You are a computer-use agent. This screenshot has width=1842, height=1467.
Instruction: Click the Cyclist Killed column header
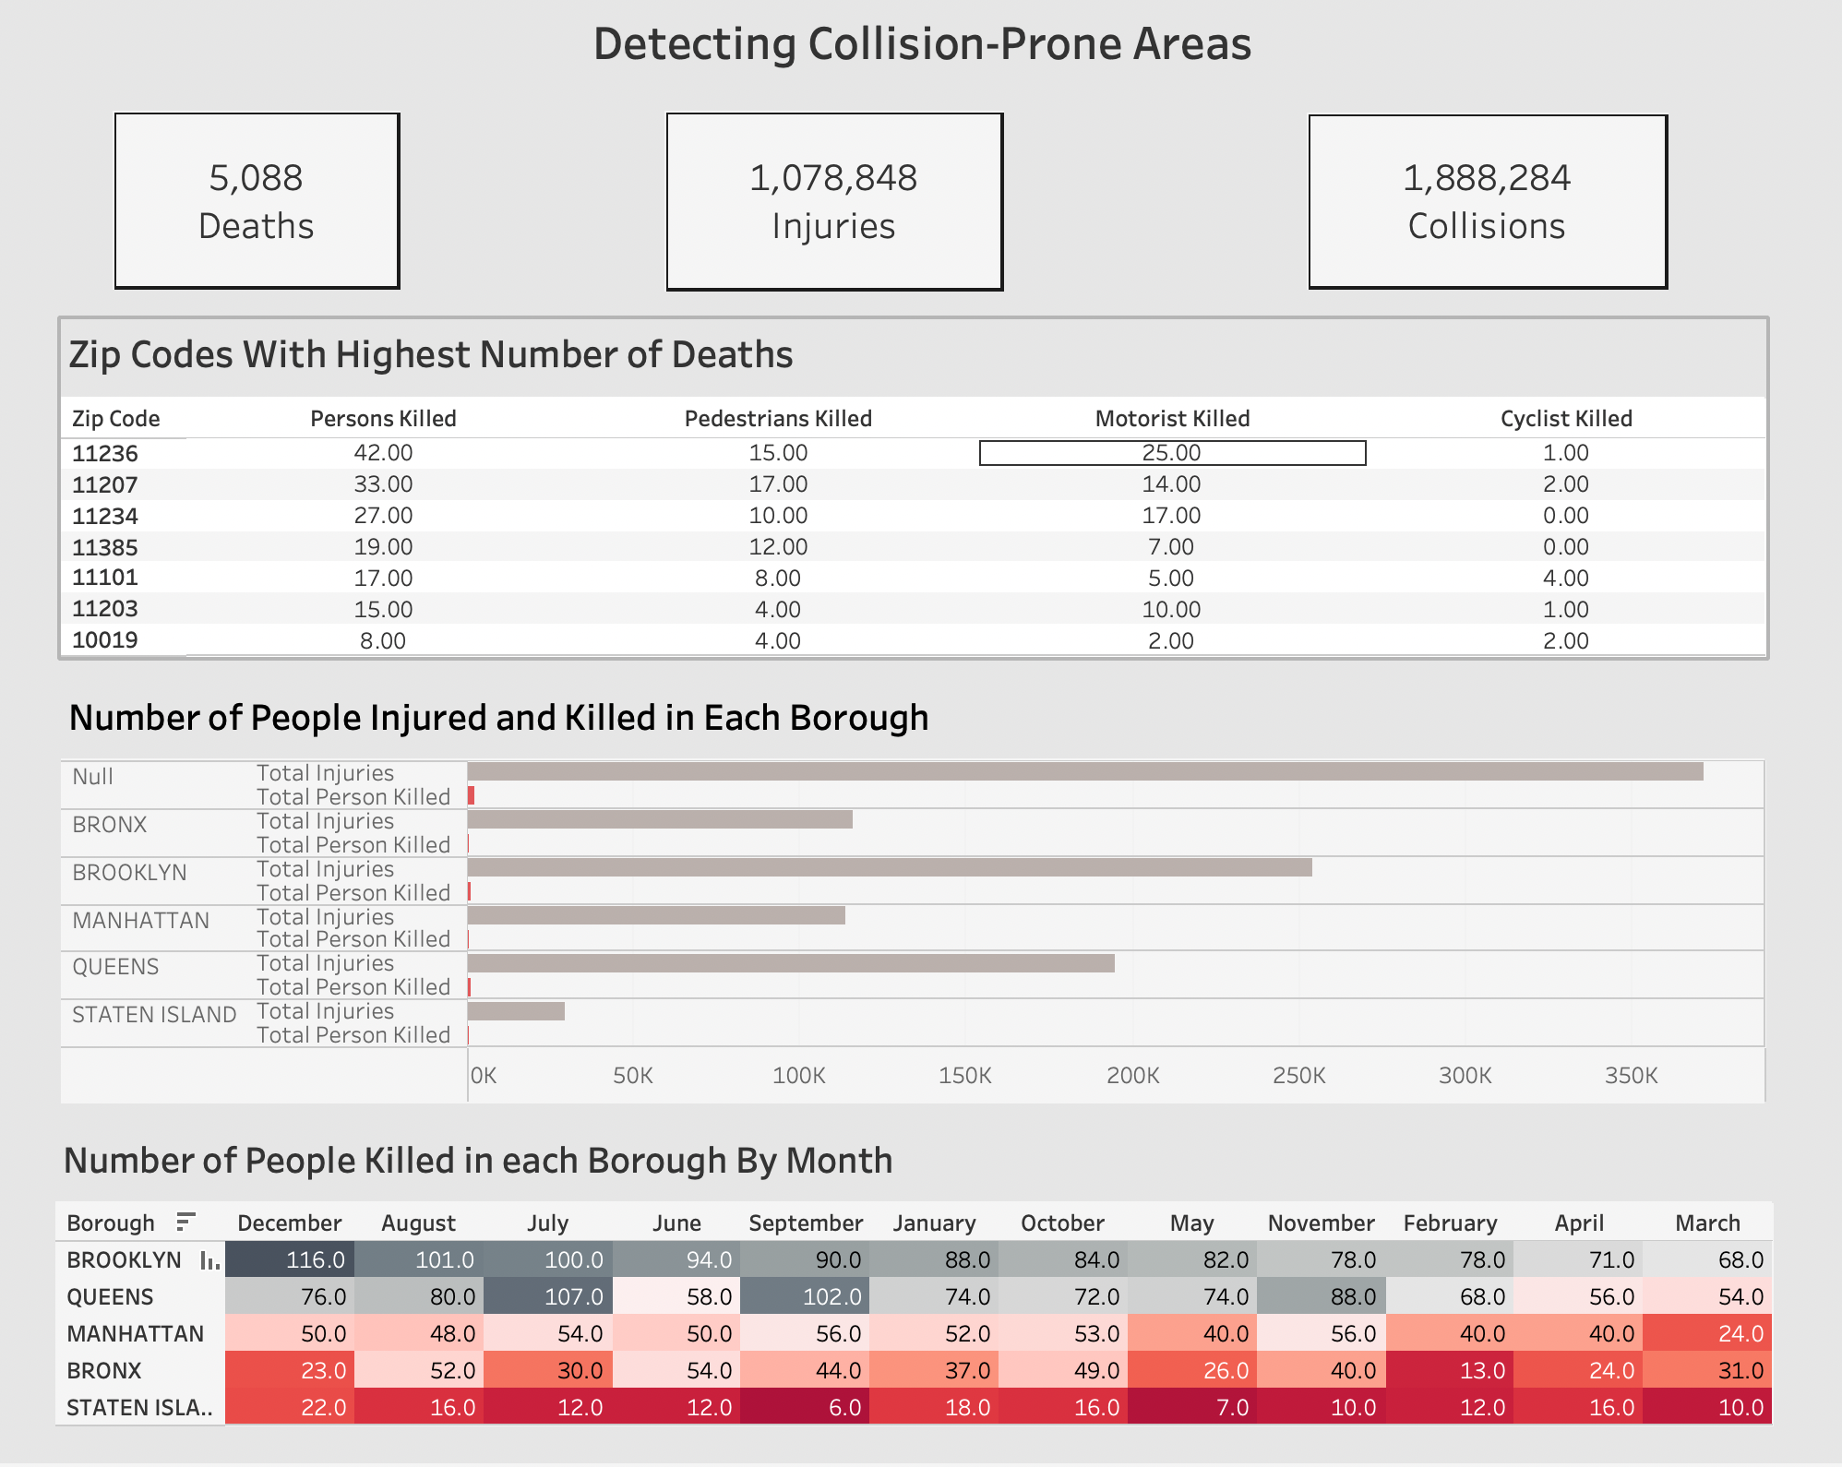(1567, 419)
